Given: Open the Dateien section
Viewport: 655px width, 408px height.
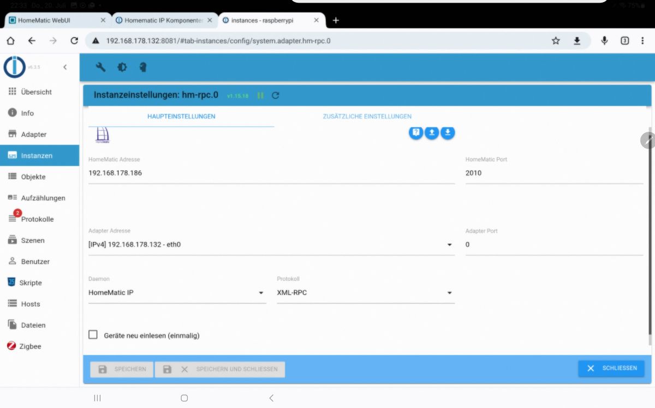Looking at the screenshot, I should tap(39, 325).
